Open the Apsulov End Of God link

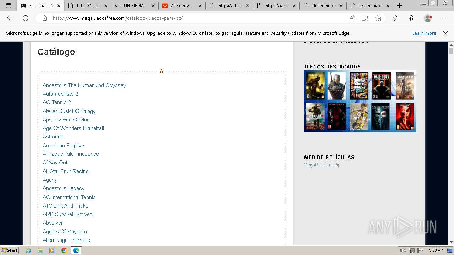66,120
